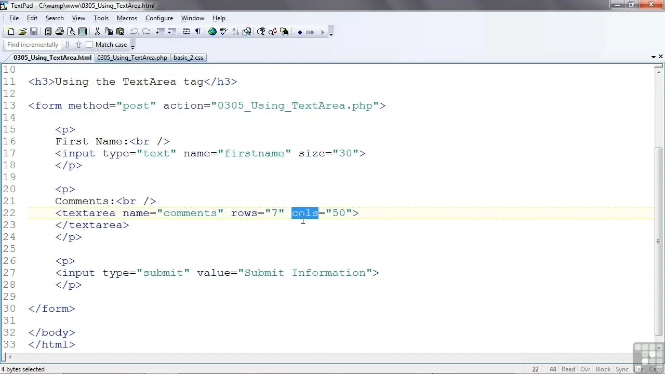Screen dimensions: 665x374
Task: Switch to 0305_Using_TextArea.php tab
Action: coord(132,58)
